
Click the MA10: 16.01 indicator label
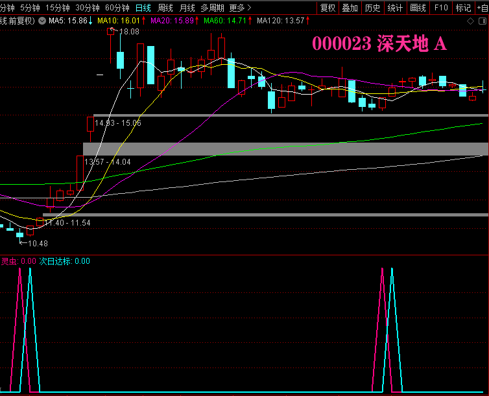[x=121, y=21]
